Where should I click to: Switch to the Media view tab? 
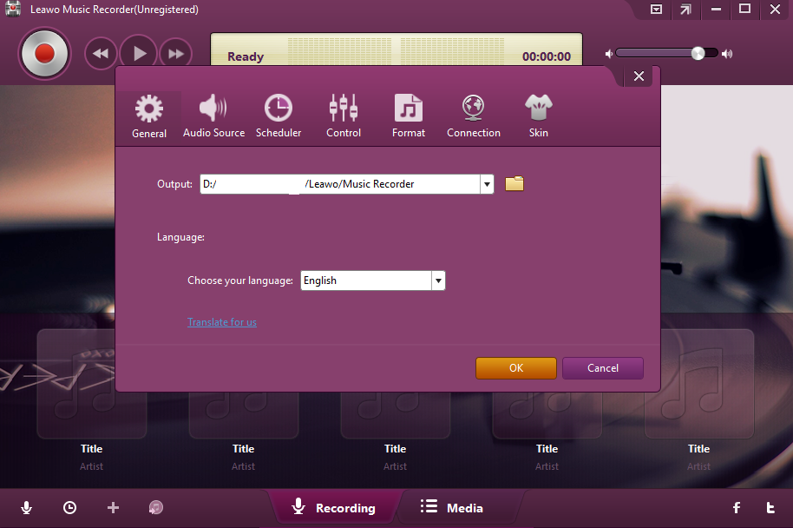453,507
